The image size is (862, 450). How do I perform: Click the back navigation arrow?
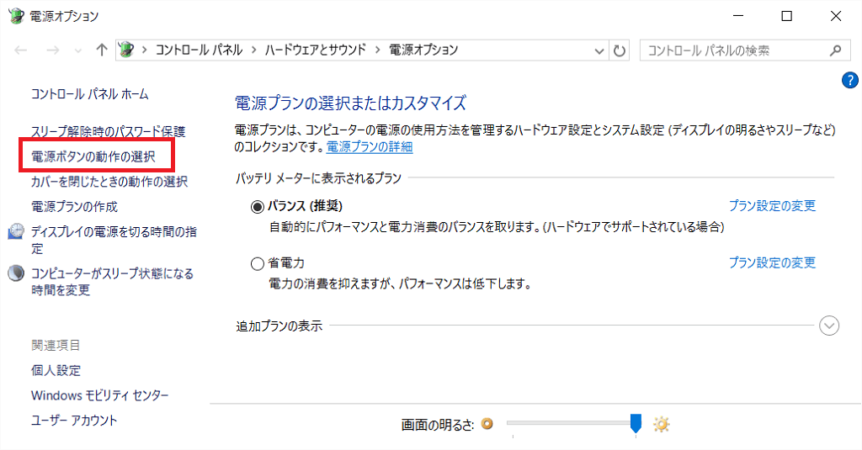point(21,50)
